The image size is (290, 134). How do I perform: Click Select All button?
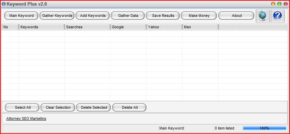pyautogui.click(x=22, y=107)
